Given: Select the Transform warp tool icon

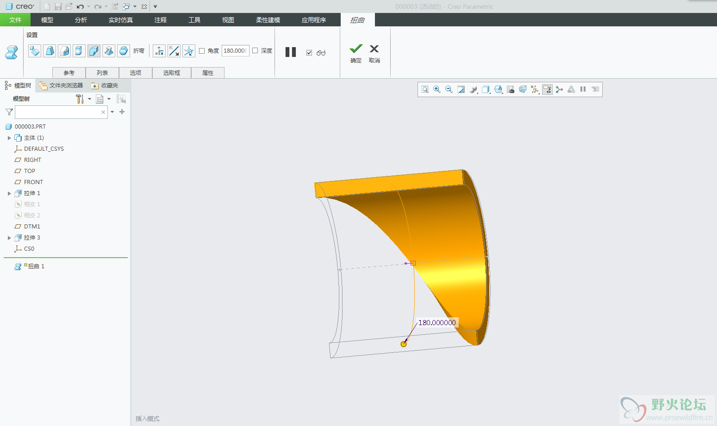Looking at the screenshot, I should 35,51.
